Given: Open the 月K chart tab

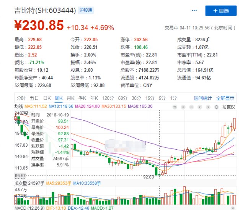Looking at the screenshot, I should pos(70,98).
